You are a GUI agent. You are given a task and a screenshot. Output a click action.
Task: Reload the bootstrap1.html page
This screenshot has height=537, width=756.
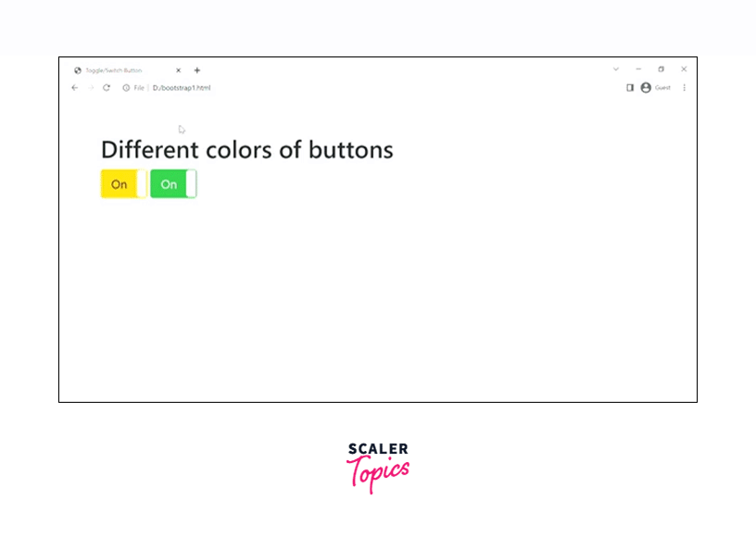pyautogui.click(x=107, y=88)
